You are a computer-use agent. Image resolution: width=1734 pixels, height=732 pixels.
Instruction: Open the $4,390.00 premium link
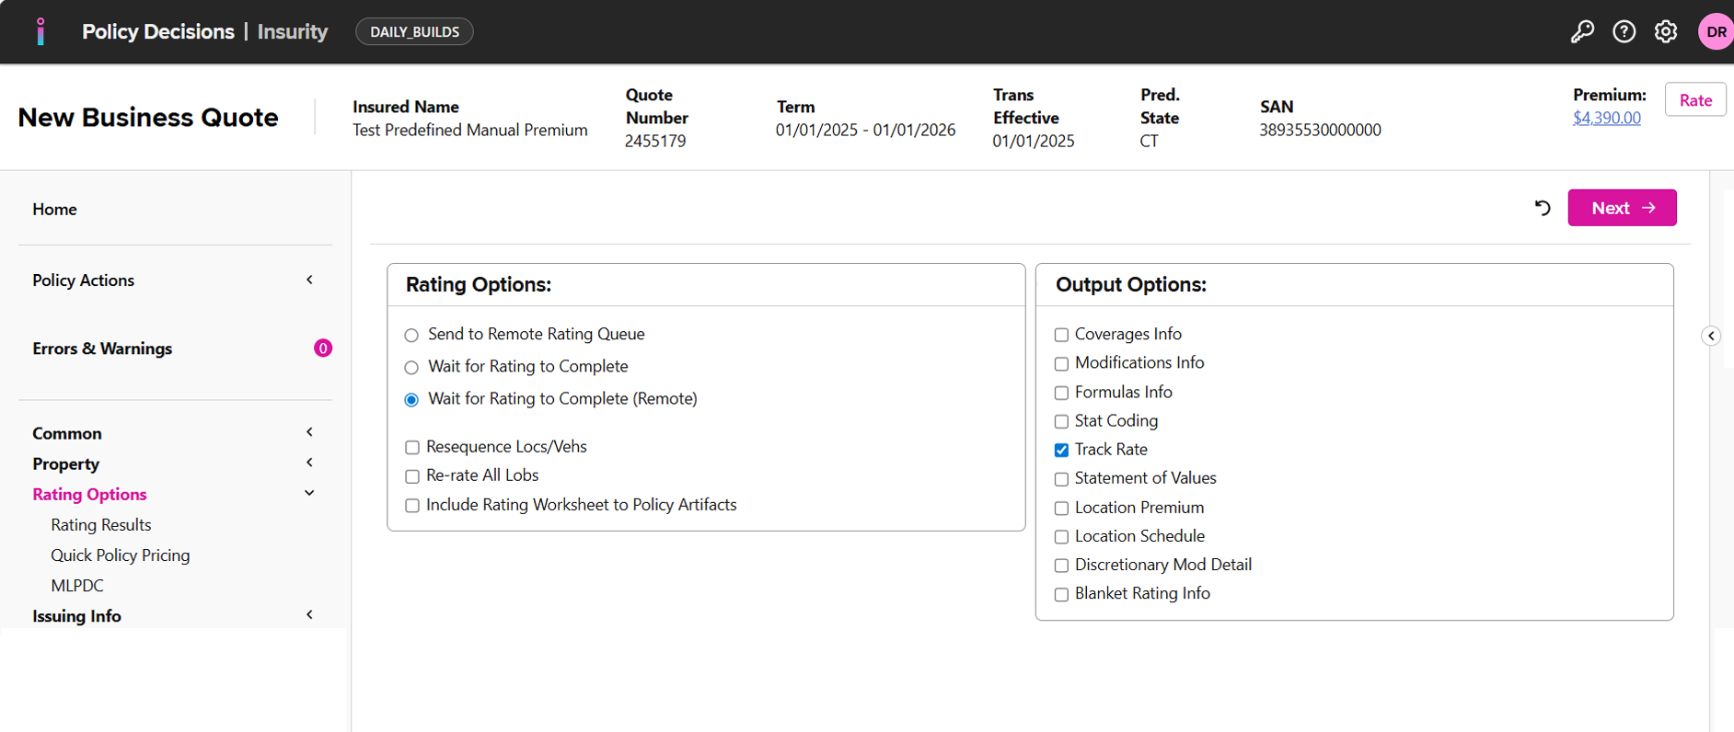coord(1606,118)
